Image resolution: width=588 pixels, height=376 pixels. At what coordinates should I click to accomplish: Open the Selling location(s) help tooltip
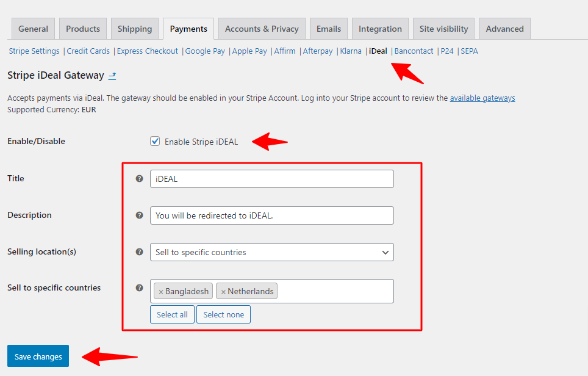click(x=140, y=251)
